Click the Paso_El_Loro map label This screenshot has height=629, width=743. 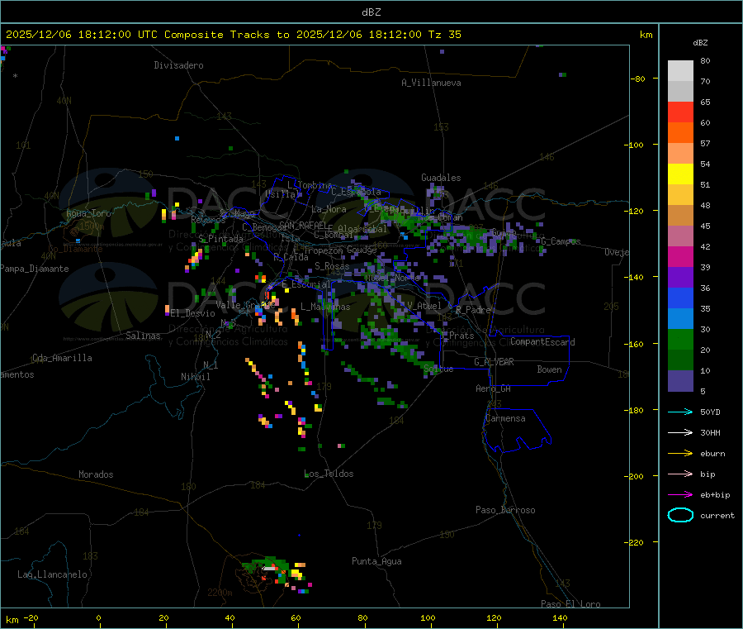point(570,604)
